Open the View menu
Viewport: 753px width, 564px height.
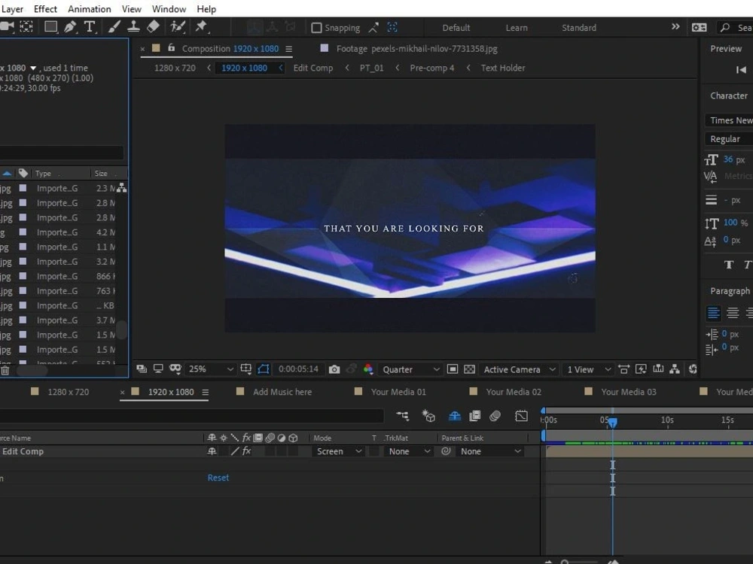tap(132, 9)
